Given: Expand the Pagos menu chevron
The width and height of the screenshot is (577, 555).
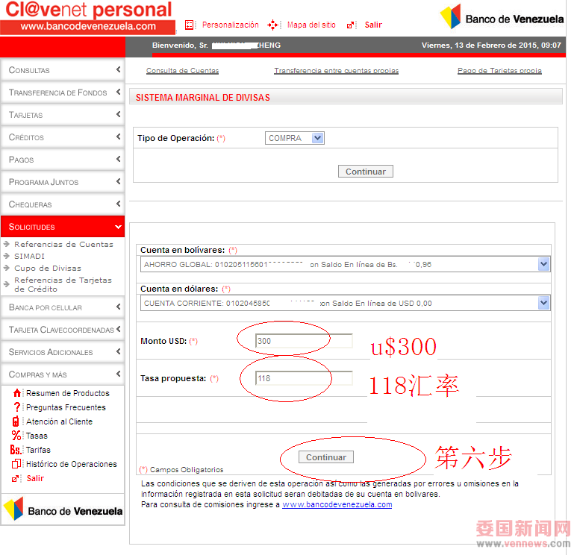Looking at the screenshot, I should tap(119, 159).
